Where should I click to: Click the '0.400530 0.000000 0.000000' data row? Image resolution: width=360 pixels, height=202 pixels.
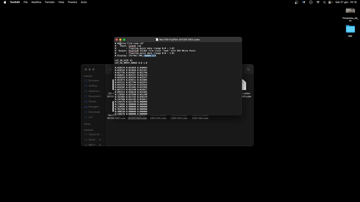(131, 112)
